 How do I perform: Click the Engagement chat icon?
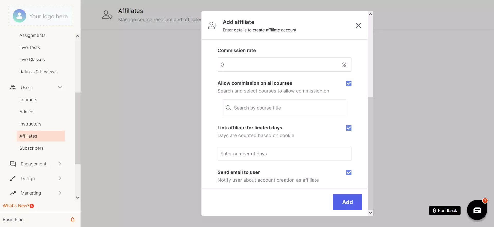coord(13,164)
